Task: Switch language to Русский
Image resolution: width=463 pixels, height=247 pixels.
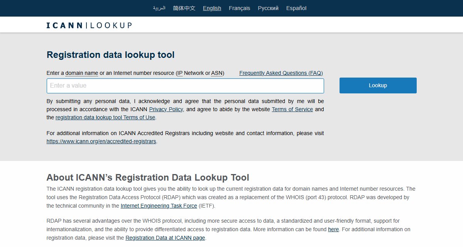Action: pos(268,8)
